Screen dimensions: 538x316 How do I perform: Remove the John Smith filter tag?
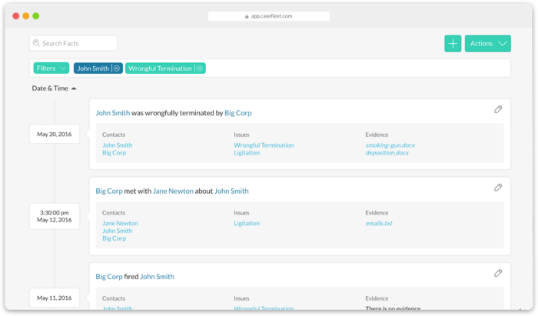tap(117, 68)
